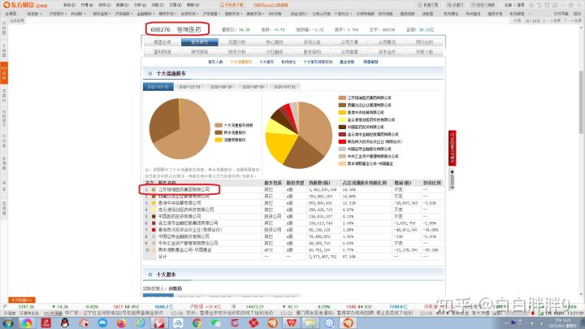Expand the 科创板 toolbar dropdown

tap(78, 14)
